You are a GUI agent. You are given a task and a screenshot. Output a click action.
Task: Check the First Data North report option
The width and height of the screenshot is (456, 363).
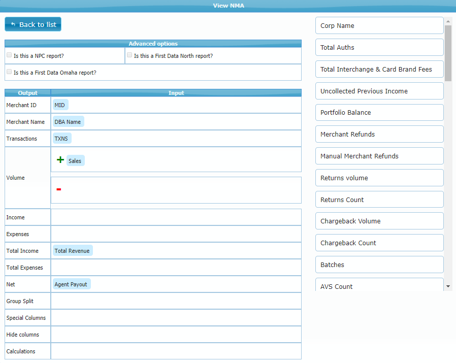pos(129,55)
